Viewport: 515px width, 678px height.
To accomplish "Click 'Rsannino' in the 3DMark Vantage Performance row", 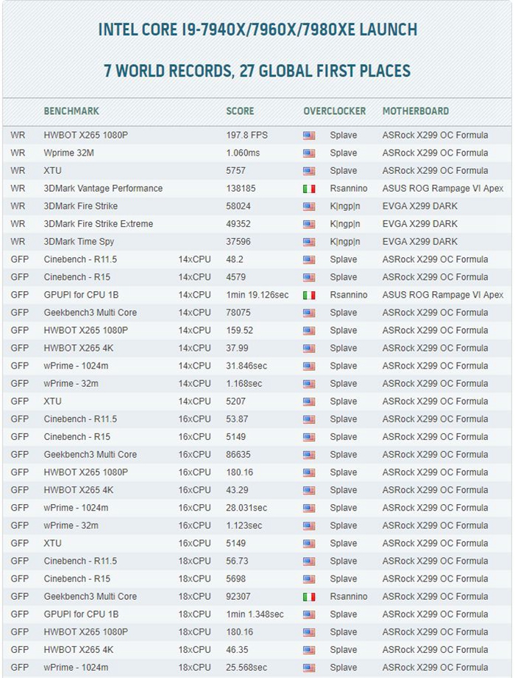I will (349, 188).
